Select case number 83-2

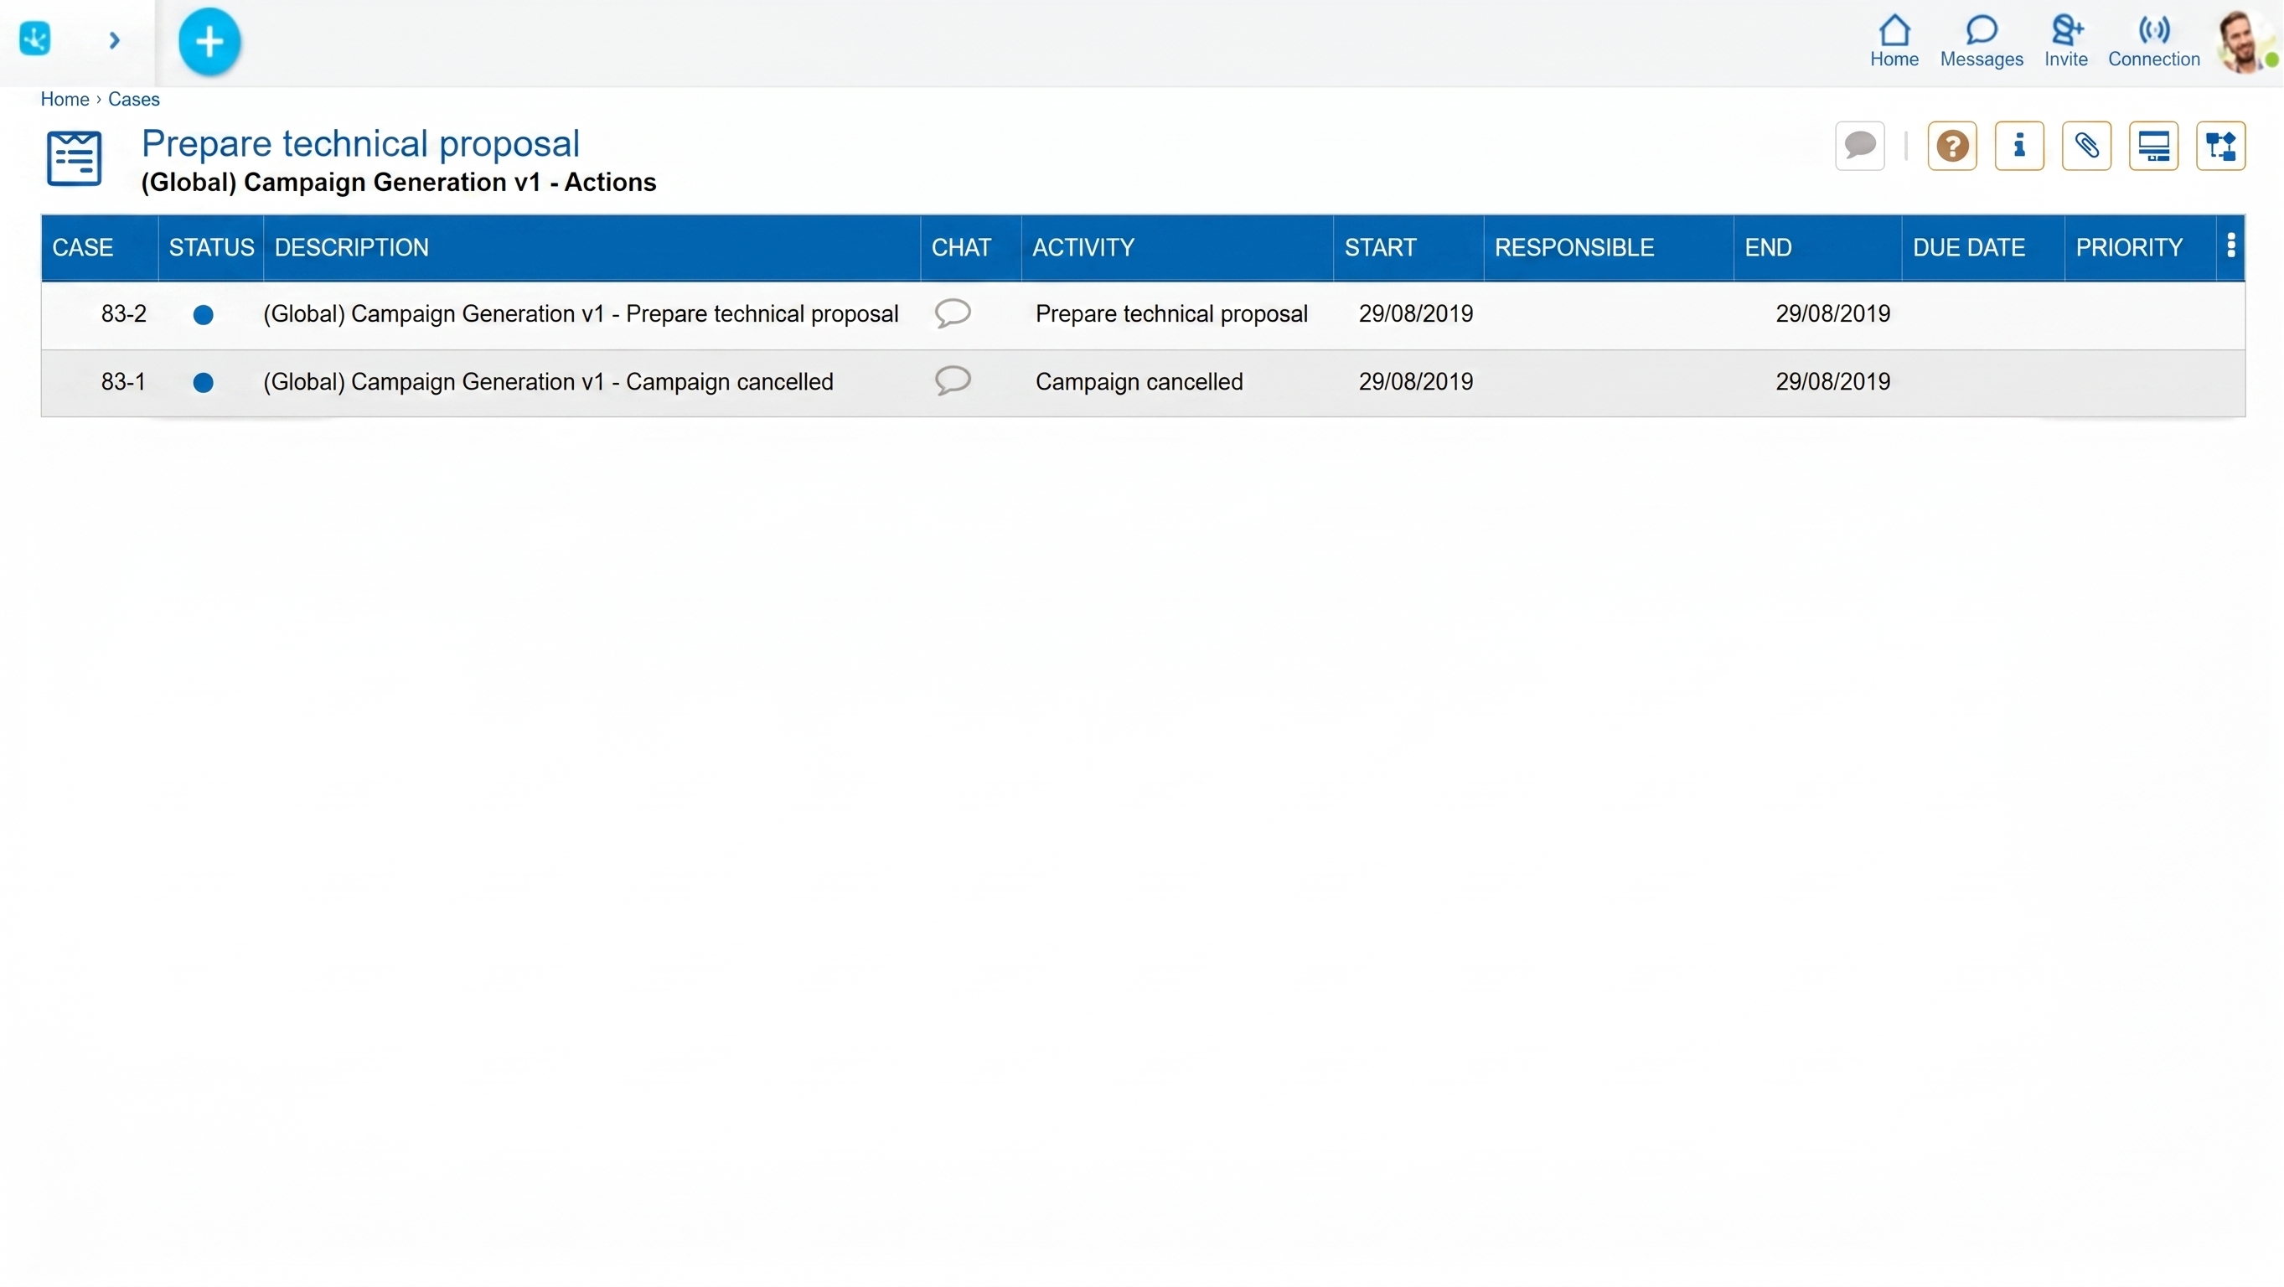123,314
